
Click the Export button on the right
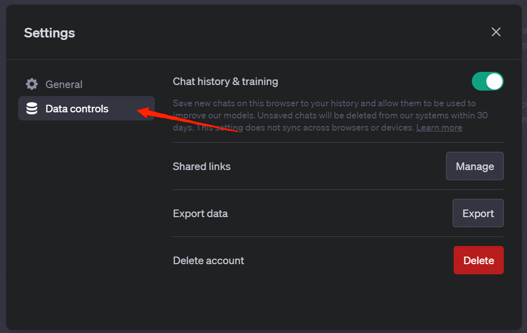(478, 213)
